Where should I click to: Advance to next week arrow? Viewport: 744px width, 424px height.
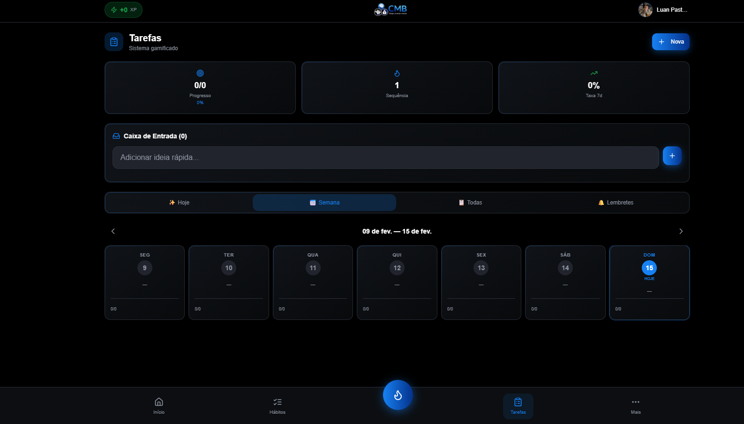681,231
